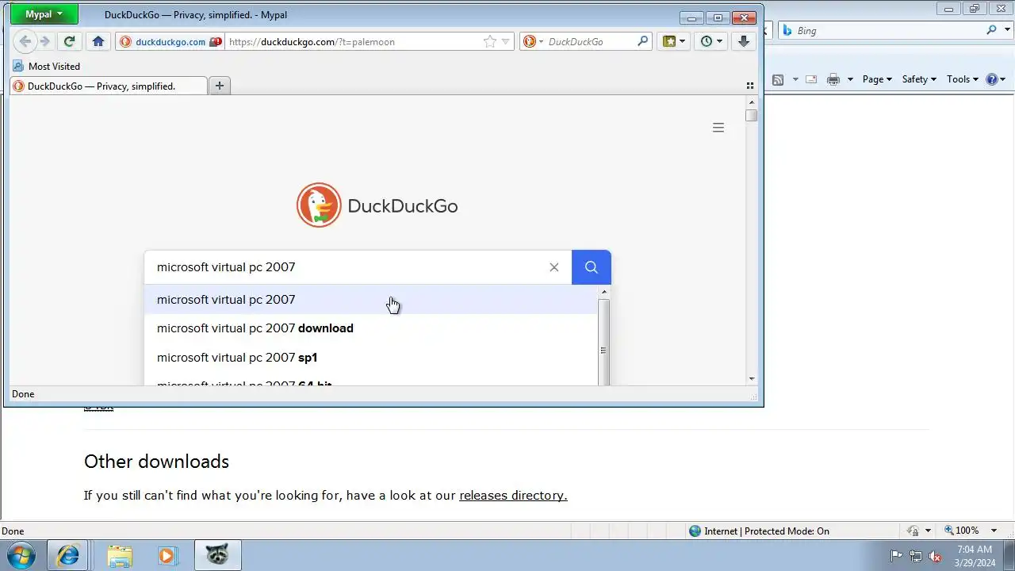Open the Help question mark menu in IE
Screen dimensions: 1015x571
click(x=995, y=79)
